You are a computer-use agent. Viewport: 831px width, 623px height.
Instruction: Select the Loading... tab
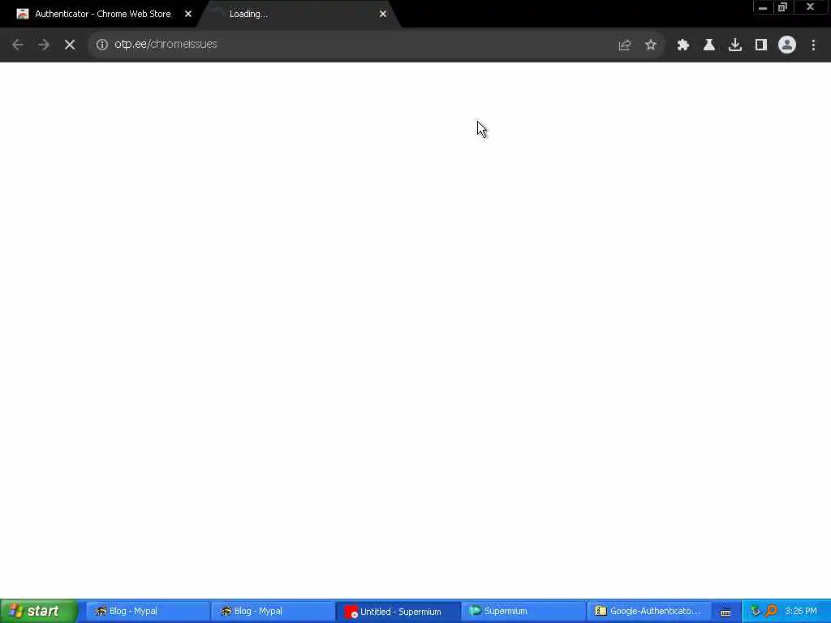coord(299,15)
